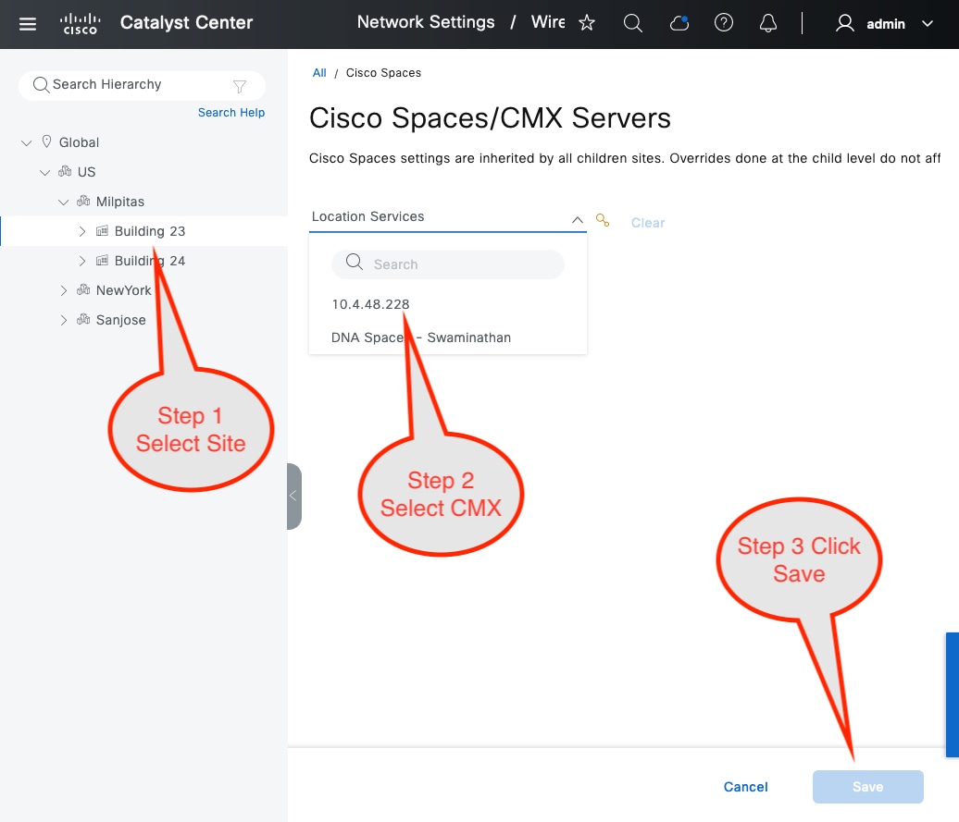The width and height of the screenshot is (959, 822).
Task: Collapse the Location Services dropdown
Action: [x=577, y=219]
